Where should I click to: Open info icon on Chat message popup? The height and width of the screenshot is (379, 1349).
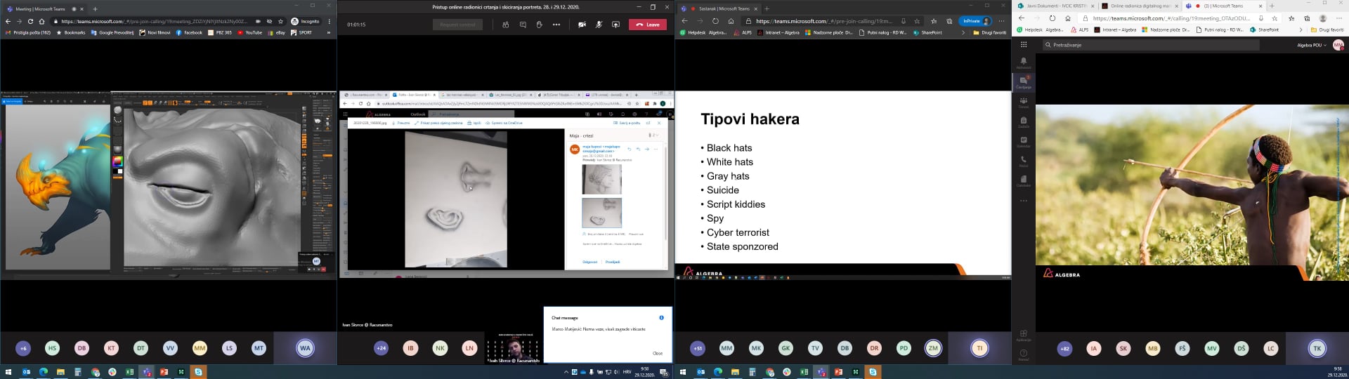(661, 317)
